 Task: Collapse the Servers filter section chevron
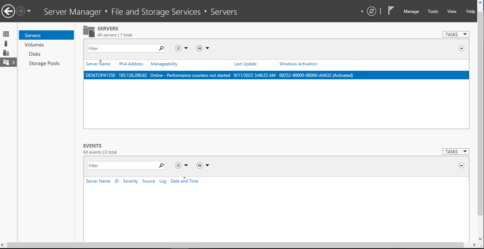(461, 48)
